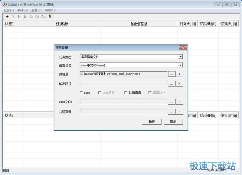Click the 任务源 column header
242x175 pixels.
point(62,24)
